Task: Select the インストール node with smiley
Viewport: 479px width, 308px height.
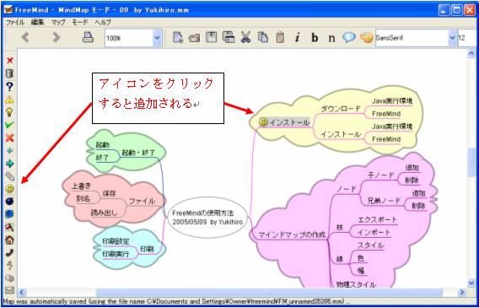Action: (x=284, y=122)
